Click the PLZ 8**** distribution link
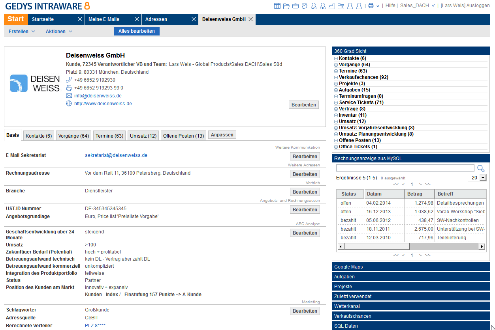This screenshot has height=330, width=495. pyautogui.click(x=95, y=326)
